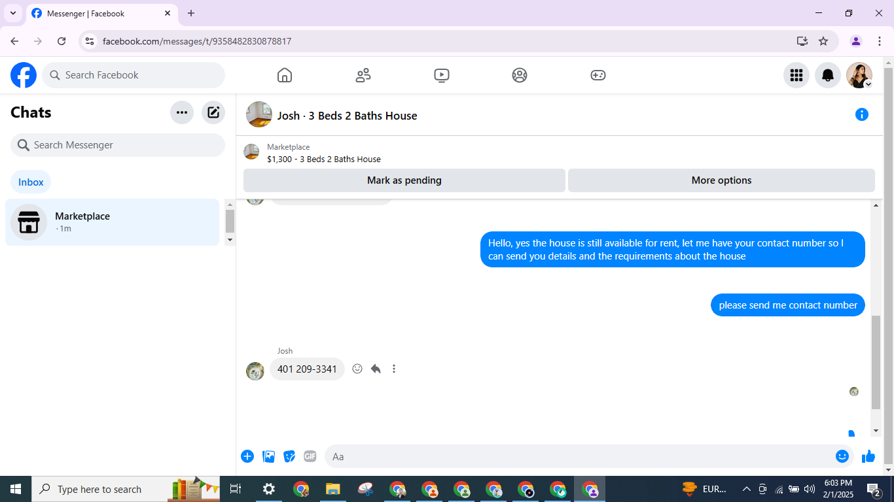894x502 pixels.
Task: Click the Search Messenger field
Action: 118,145
